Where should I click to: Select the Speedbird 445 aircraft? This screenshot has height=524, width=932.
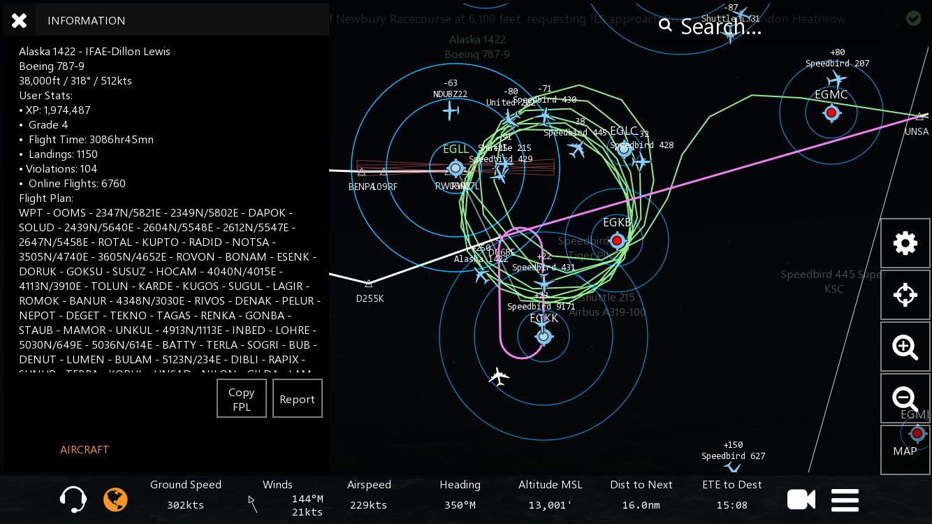tap(576, 148)
